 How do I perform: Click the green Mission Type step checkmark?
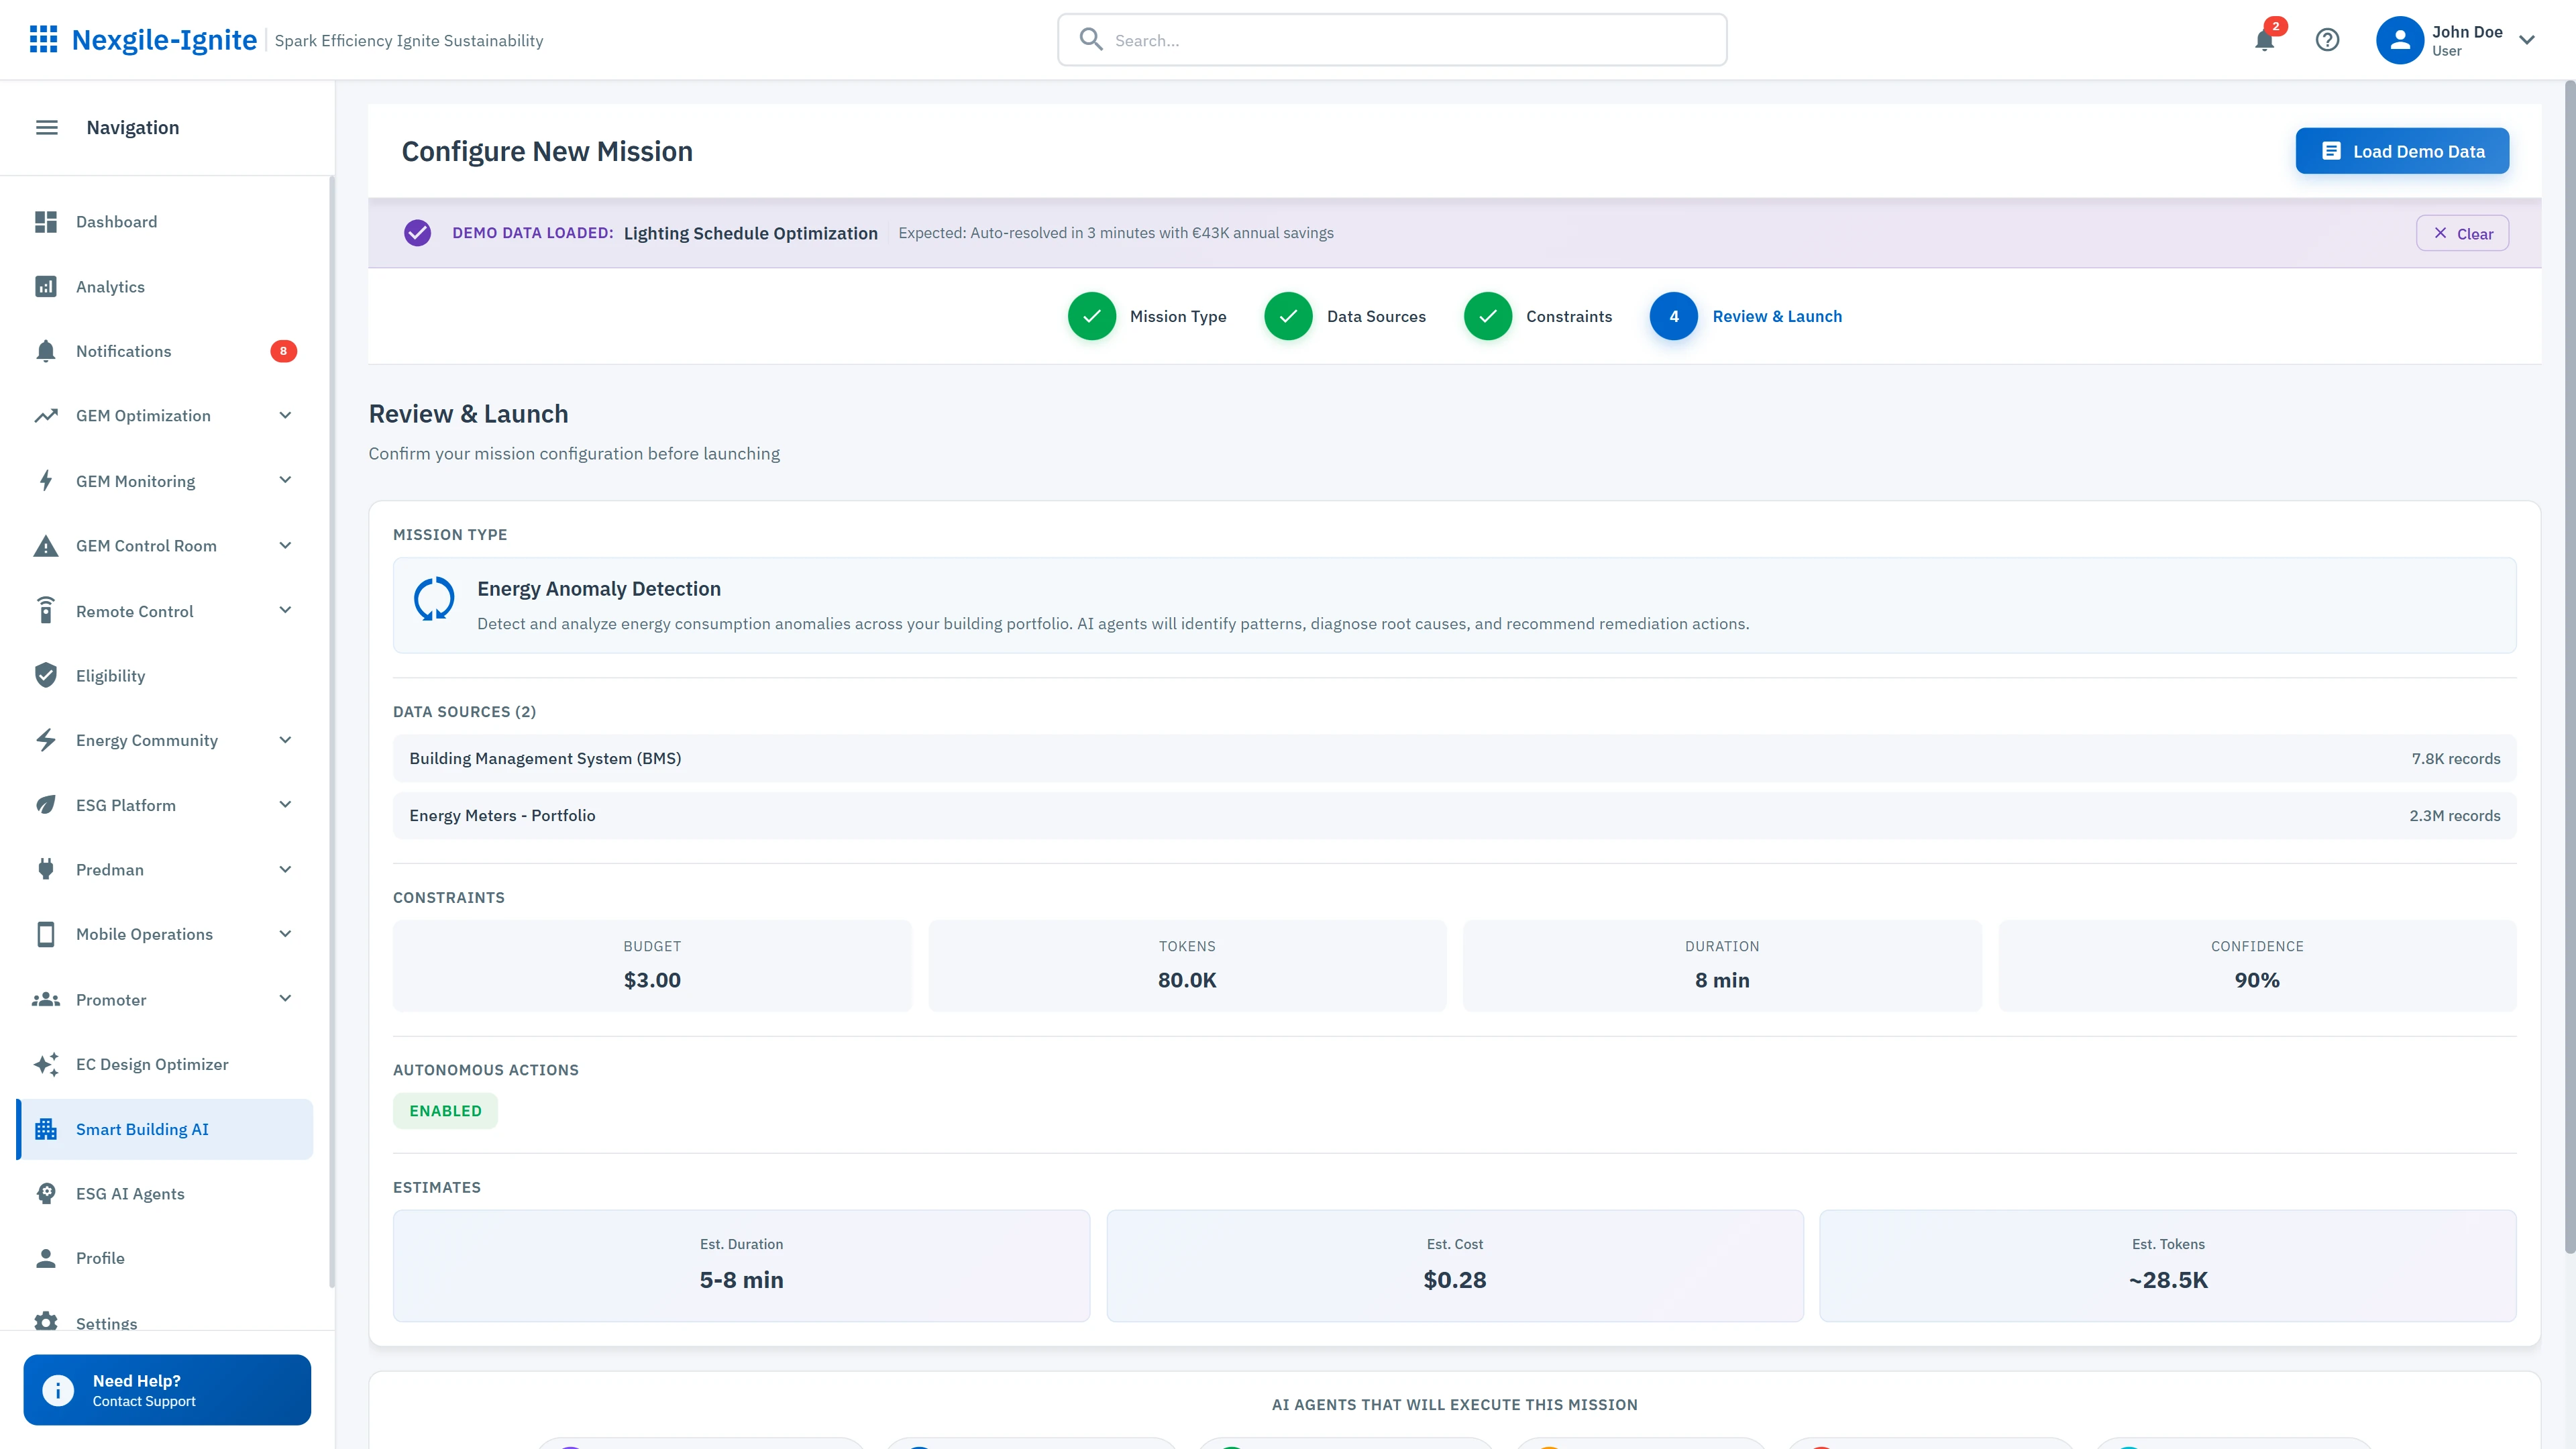1092,316
